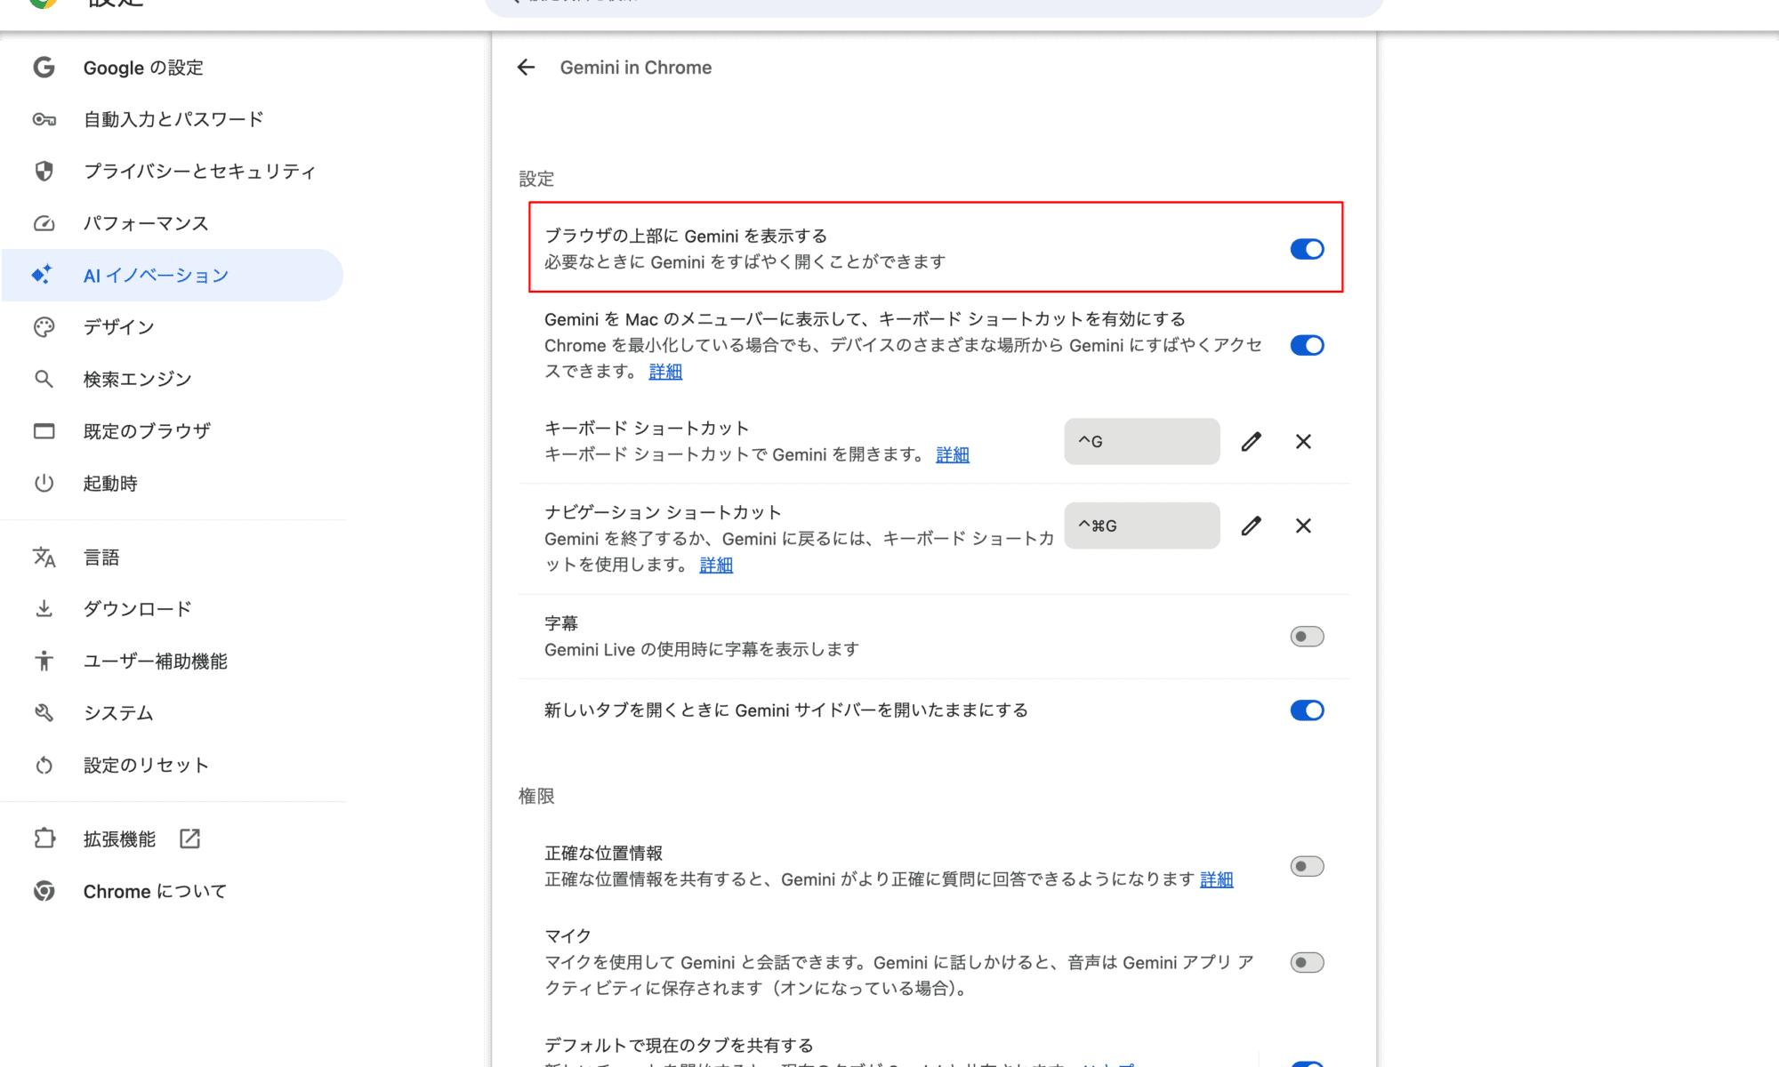Viewport: 1779px width, 1067px height.
Task: Click the sparkle icon for AI イノベーション
Action: click(42, 275)
